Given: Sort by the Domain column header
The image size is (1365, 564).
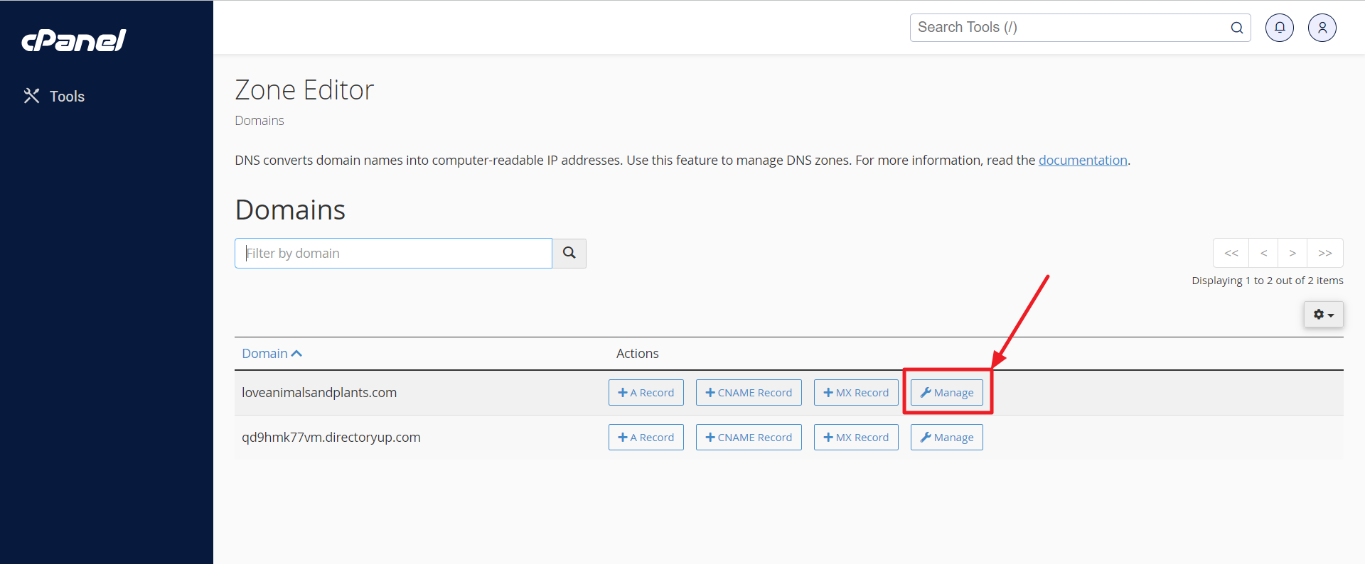Looking at the screenshot, I should coord(272,354).
